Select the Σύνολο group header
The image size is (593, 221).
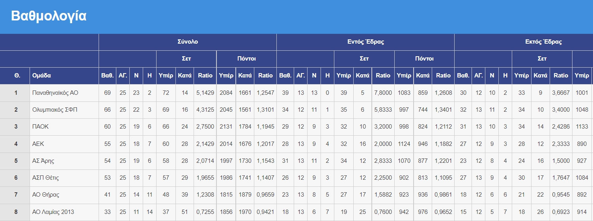(x=188, y=42)
